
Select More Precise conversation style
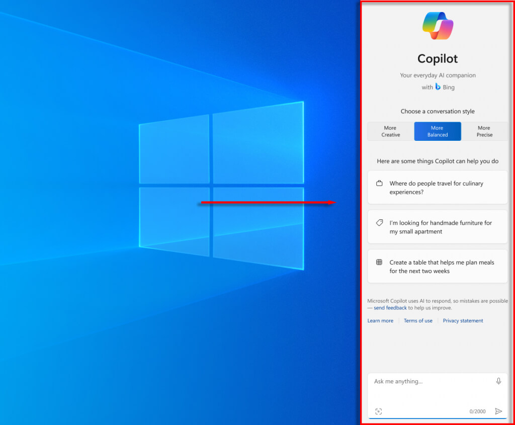(x=484, y=131)
